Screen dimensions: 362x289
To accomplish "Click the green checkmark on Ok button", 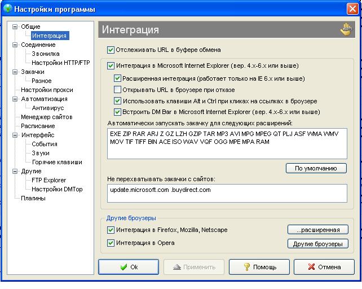I will pos(123,267).
